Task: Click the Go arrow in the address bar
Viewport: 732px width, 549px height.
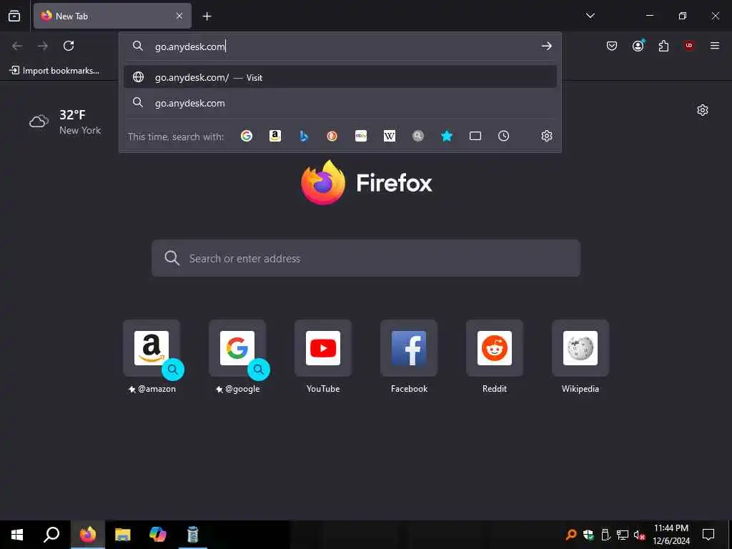Action: (546, 46)
